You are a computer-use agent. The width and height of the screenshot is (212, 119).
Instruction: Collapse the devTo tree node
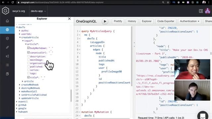tap(17, 27)
